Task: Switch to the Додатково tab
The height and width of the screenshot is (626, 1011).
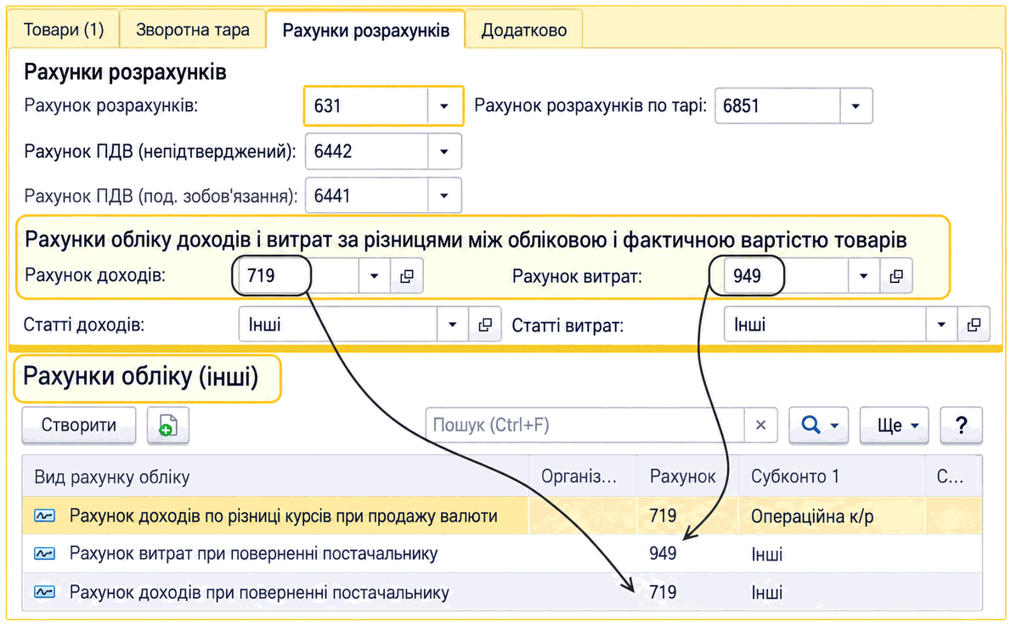Action: (523, 30)
